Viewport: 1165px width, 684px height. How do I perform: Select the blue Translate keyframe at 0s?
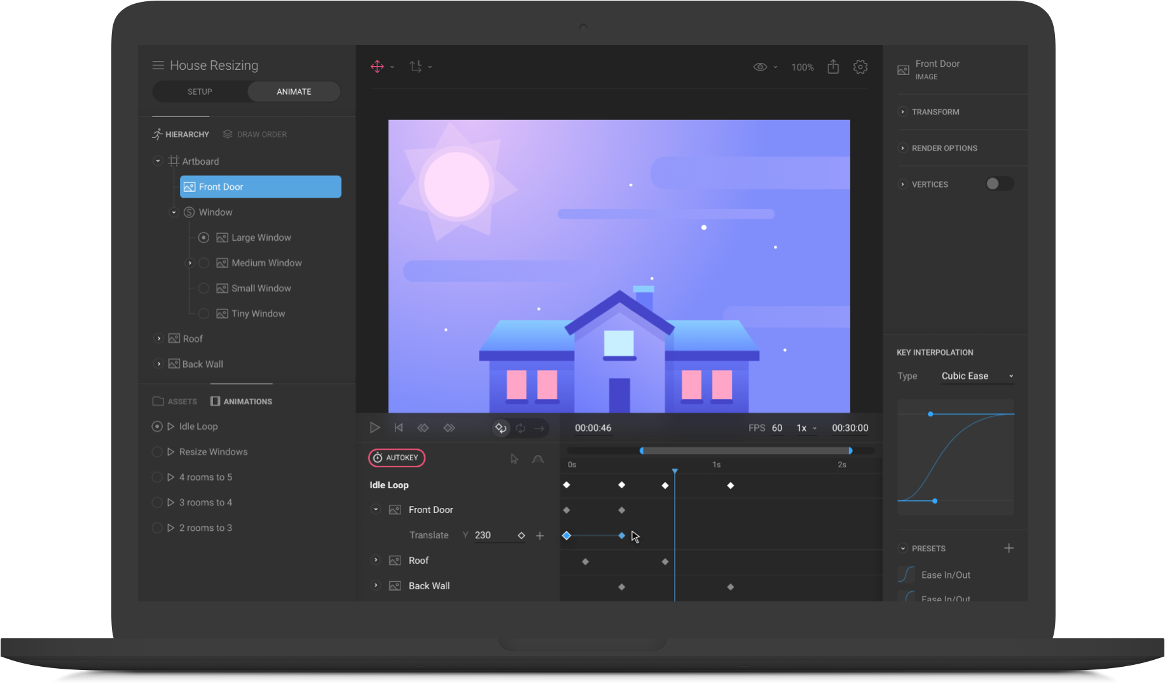[x=567, y=536]
